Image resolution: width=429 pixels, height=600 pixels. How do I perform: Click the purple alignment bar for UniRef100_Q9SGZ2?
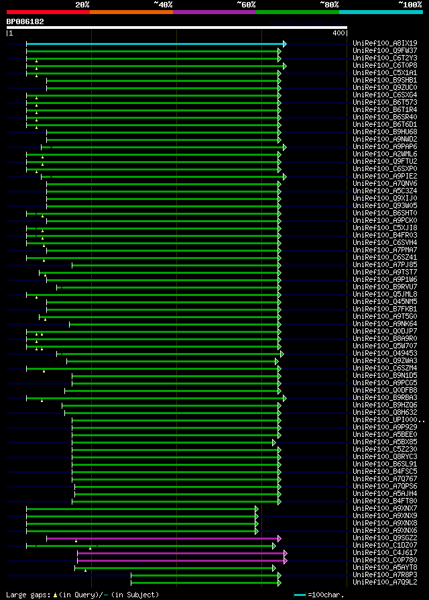pos(162,539)
